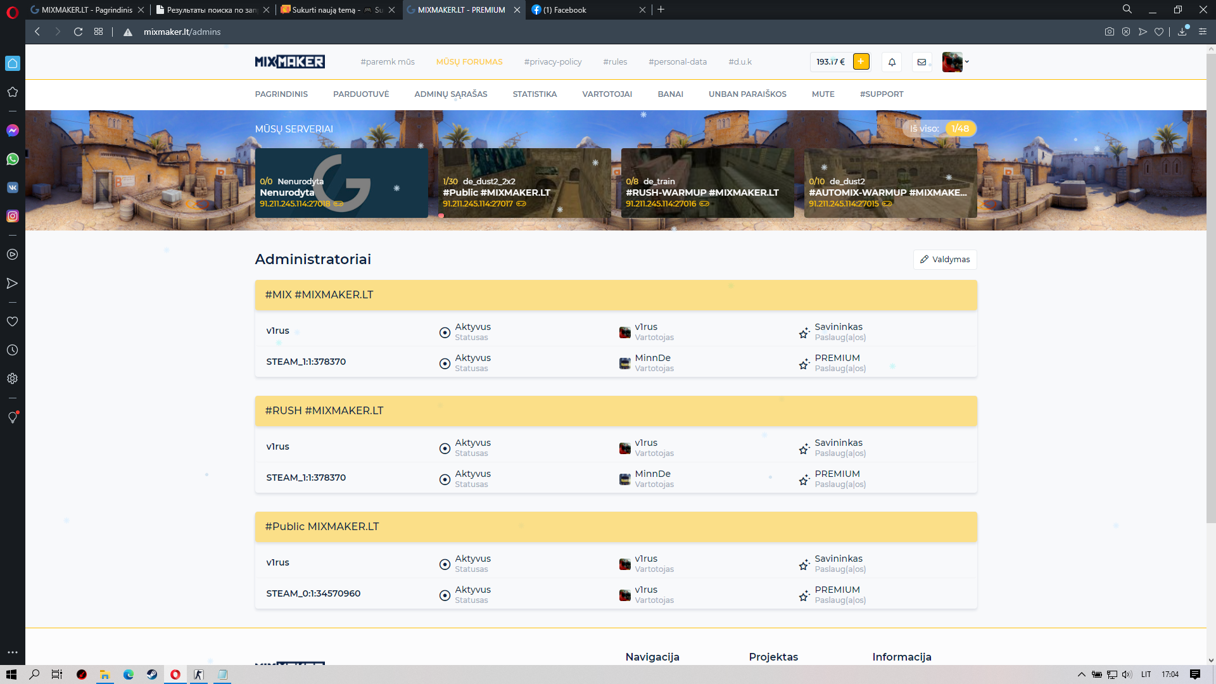Click STEAM_0:1:34570960 in #Public section
Screen dimensions: 1216x684
[313, 593]
